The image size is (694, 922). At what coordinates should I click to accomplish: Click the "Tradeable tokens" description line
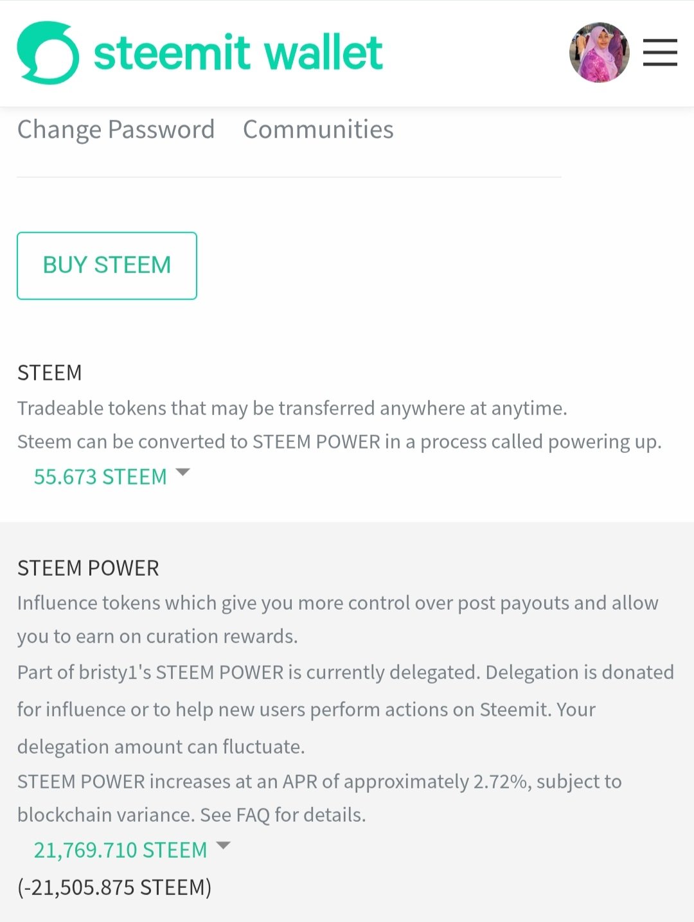pos(292,408)
